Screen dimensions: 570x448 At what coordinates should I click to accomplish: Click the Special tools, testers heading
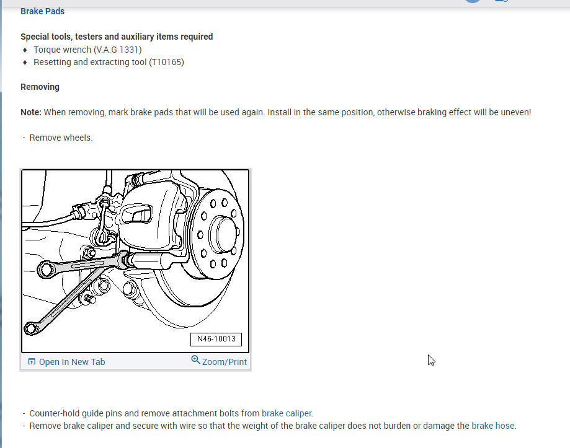click(x=117, y=37)
